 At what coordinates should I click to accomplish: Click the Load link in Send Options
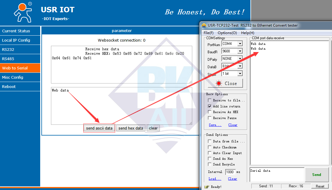coord(215,179)
